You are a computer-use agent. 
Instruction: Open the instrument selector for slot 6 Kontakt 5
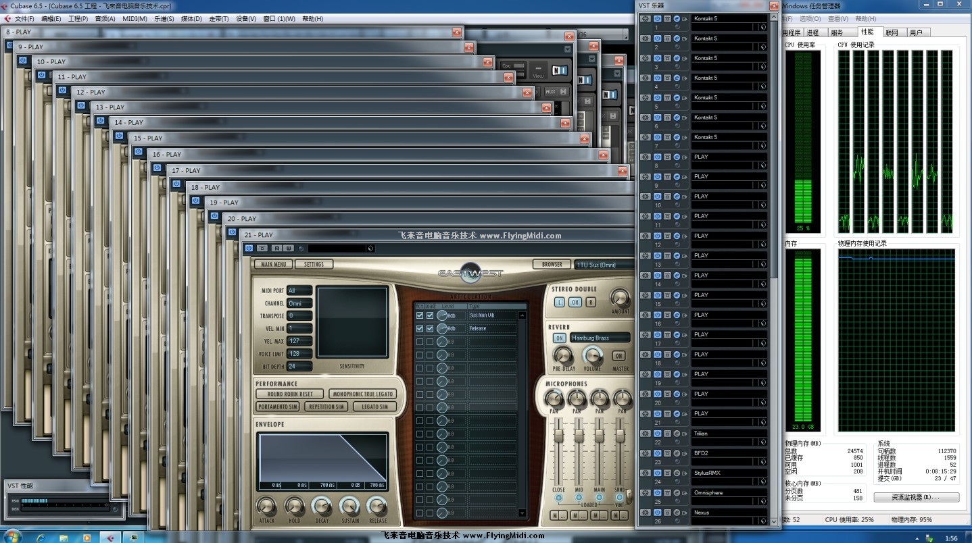pyautogui.click(x=729, y=117)
